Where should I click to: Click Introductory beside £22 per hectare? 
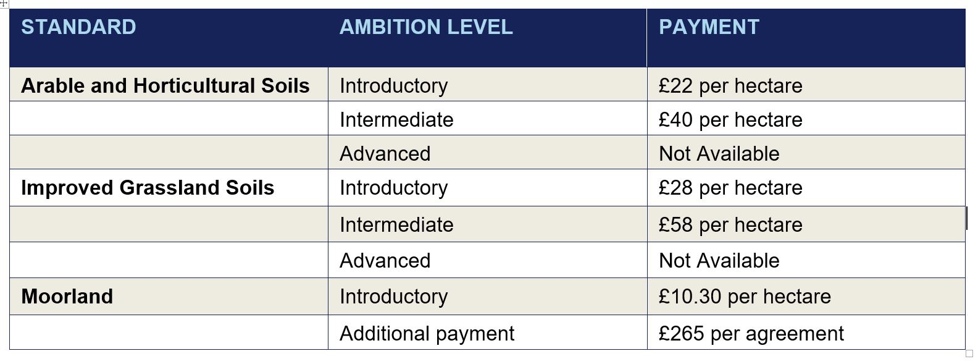[x=393, y=85]
